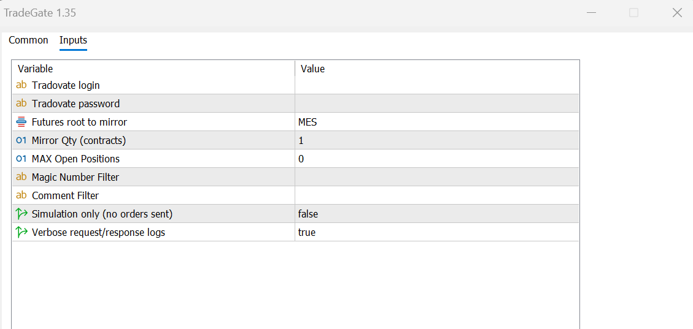Image resolution: width=693 pixels, height=329 pixels.
Task: Click the integer icon beside MAX Open Positions
Action: point(21,159)
